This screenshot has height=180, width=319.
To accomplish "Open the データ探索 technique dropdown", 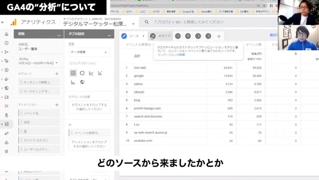I will tap(89, 52).
